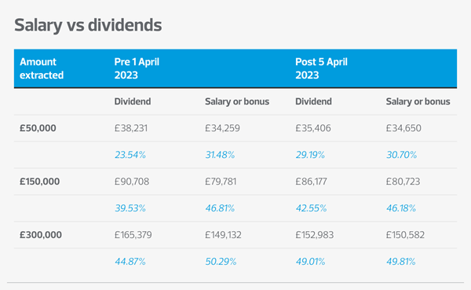Click the 'Salary vs dividends' heading
Image resolution: width=471 pixels, height=290 pixels.
(88, 25)
